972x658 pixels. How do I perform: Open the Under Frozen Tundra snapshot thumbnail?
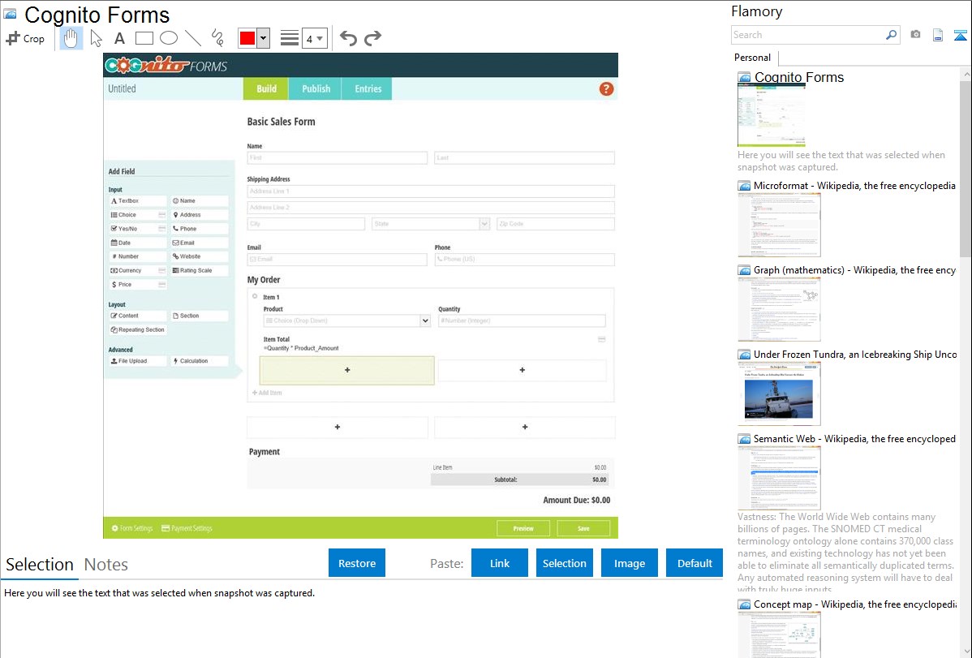click(x=779, y=394)
